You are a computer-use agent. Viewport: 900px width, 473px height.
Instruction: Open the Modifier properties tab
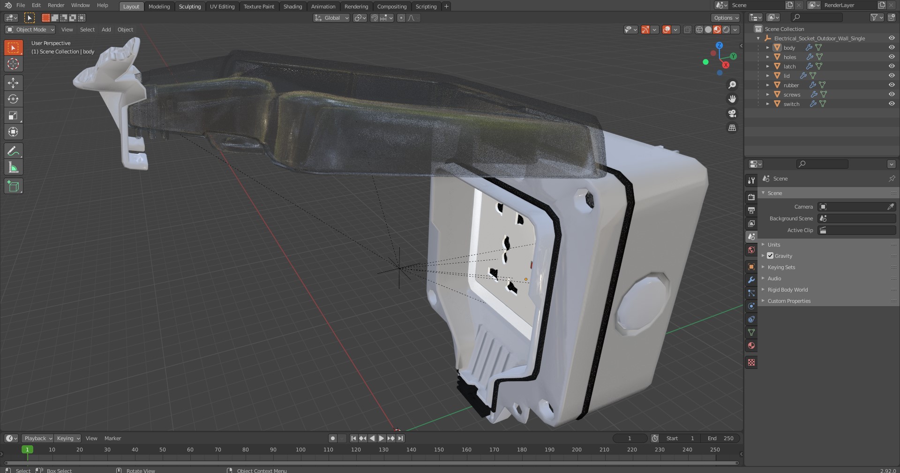pos(751,280)
